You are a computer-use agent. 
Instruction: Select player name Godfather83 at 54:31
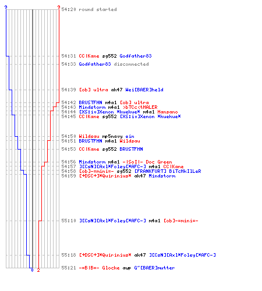tap(136, 56)
